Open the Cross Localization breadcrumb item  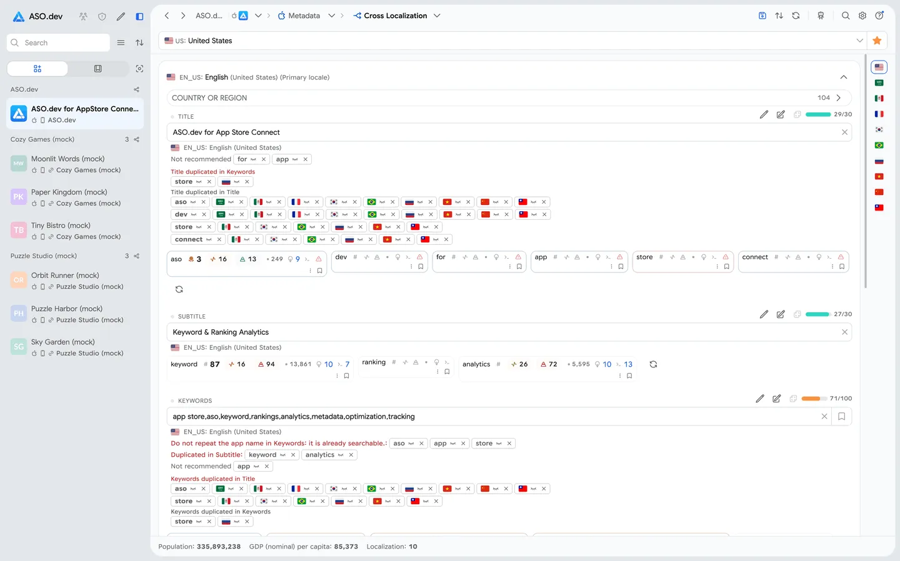390,16
